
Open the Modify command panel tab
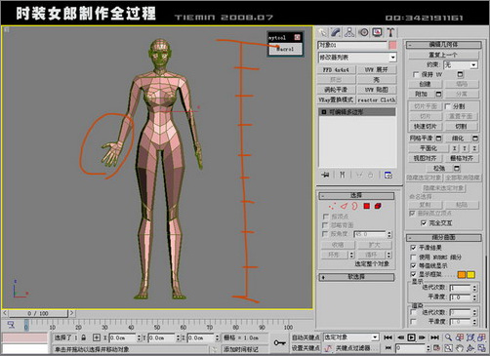click(336, 32)
